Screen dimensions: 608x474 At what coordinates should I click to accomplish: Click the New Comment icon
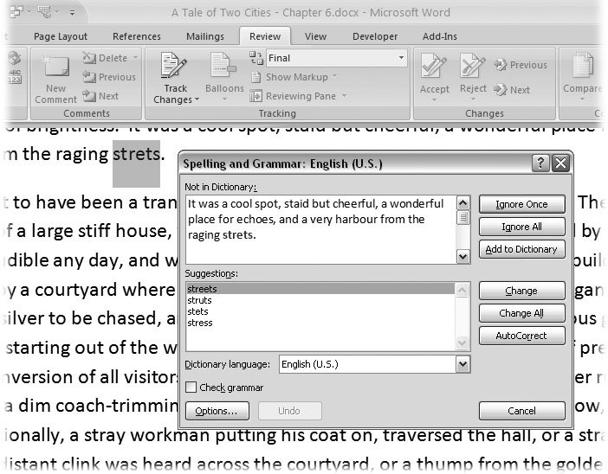(55, 69)
